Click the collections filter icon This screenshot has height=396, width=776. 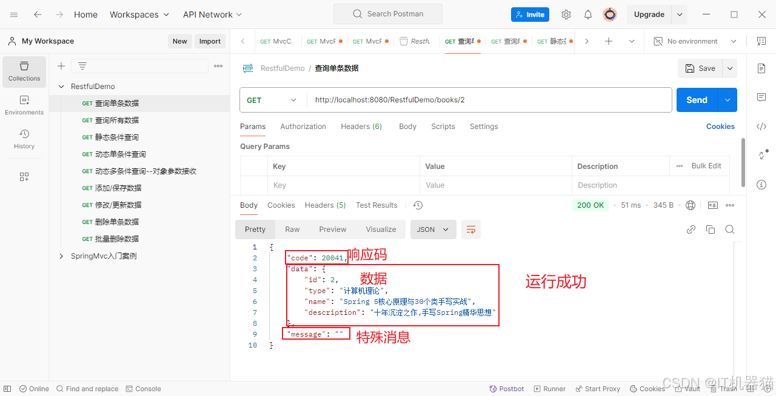click(82, 66)
